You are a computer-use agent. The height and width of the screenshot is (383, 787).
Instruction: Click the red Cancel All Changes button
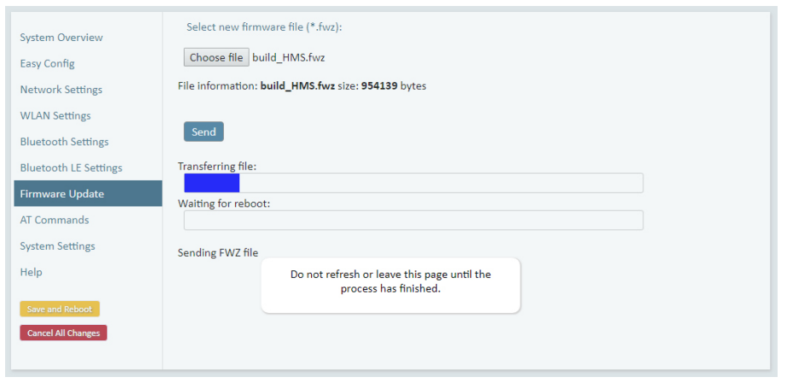tap(63, 333)
